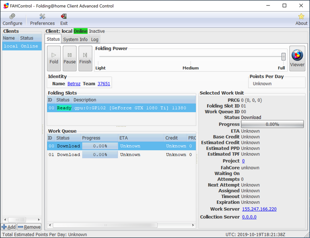Sort Folding Slots by ID column
The image size is (310, 238).
coord(51,100)
